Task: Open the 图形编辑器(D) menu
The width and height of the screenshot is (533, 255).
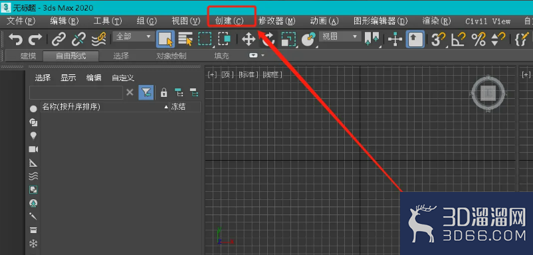Action: [380, 21]
